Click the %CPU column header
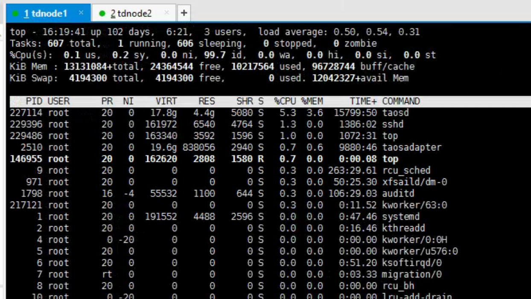 coord(285,101)
